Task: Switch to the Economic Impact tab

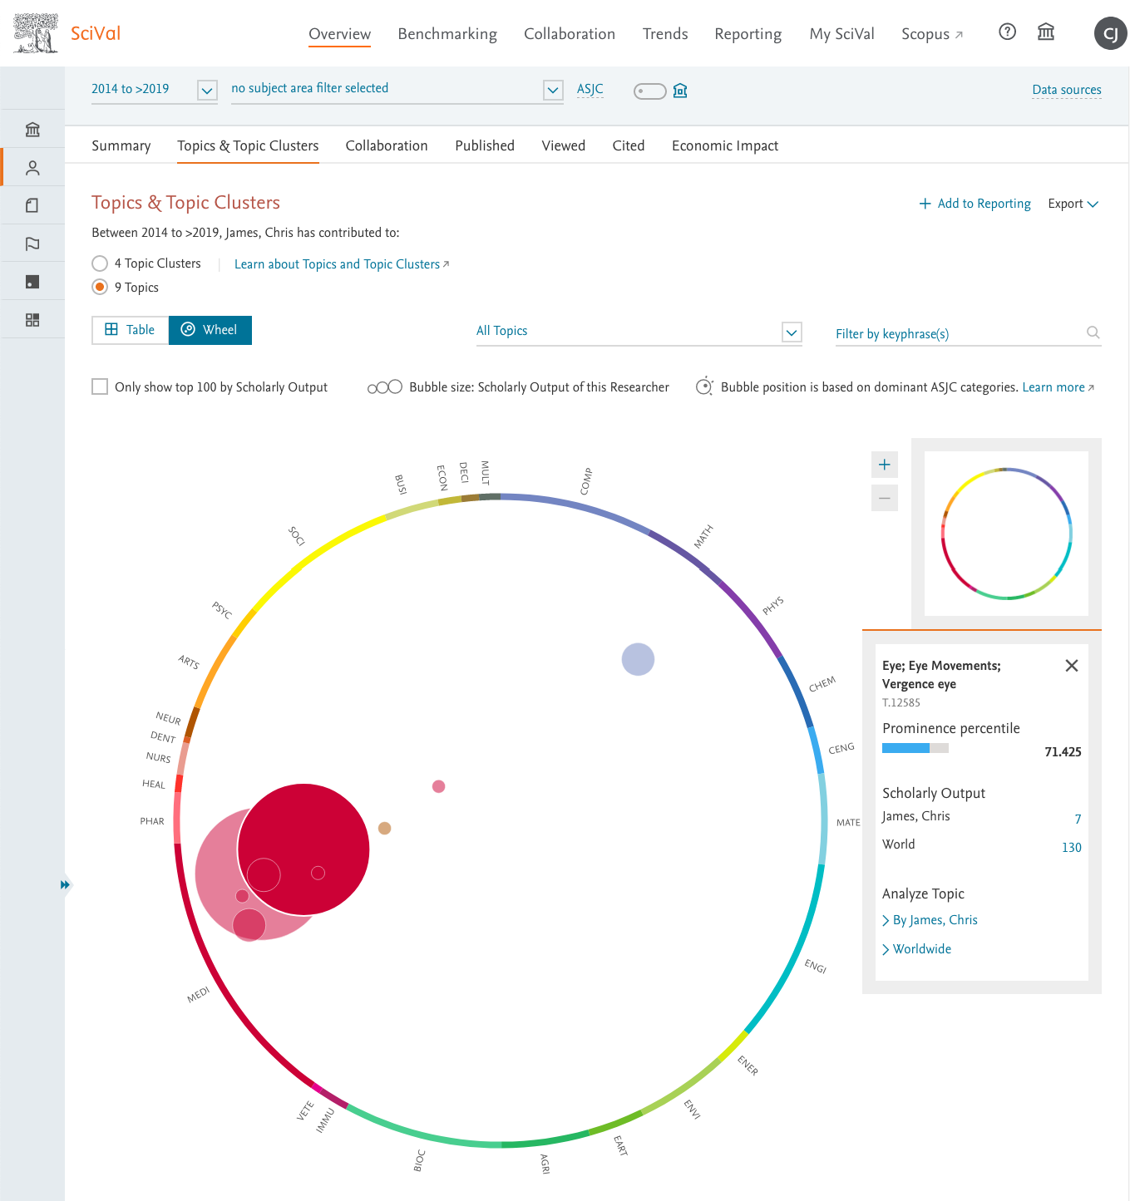Action: (725, 145)
